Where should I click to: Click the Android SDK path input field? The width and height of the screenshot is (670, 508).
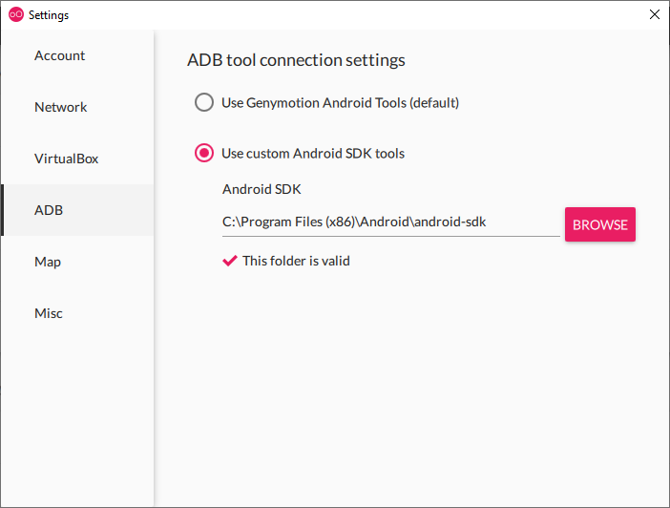pyautogui.click(x=389, y=222)
